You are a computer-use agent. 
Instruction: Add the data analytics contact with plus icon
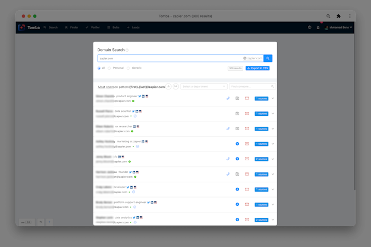[237, 220]
